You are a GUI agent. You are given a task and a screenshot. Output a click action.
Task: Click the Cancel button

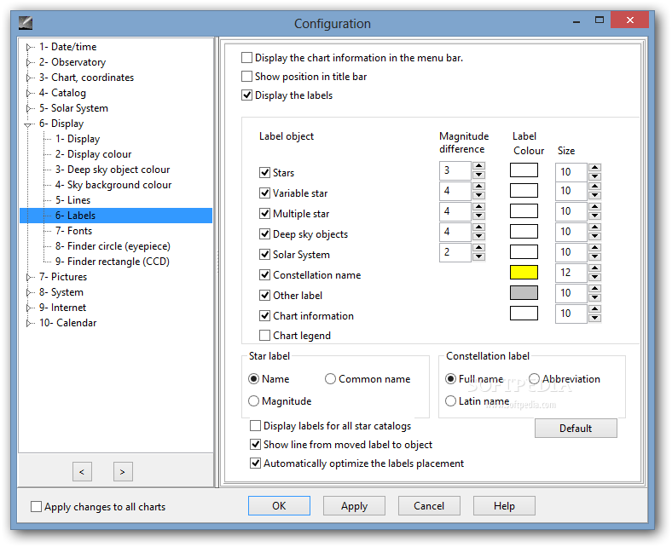(429, 506)
